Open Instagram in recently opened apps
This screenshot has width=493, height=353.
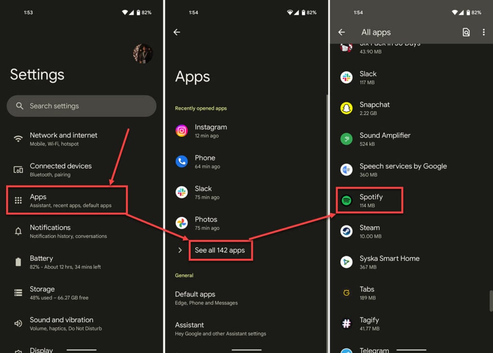click(x=246, y=131)
